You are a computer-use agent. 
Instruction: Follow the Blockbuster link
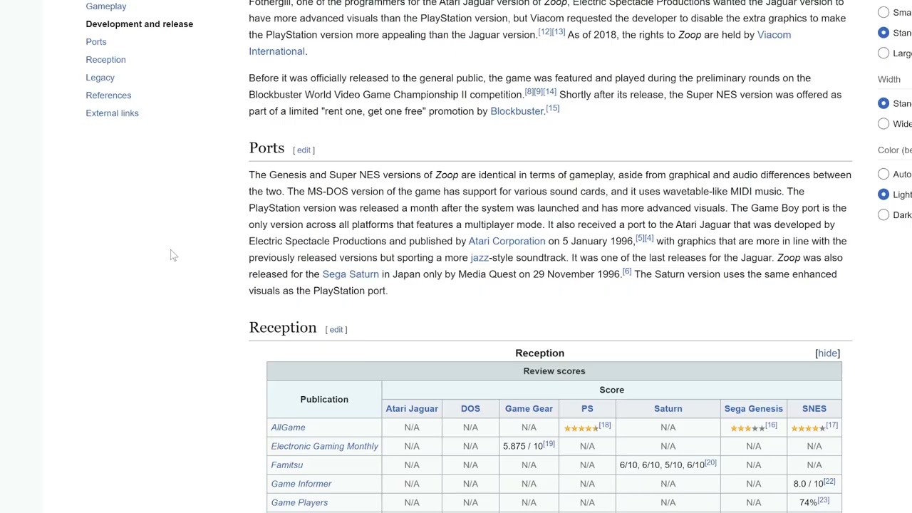(x=517, y=111)
